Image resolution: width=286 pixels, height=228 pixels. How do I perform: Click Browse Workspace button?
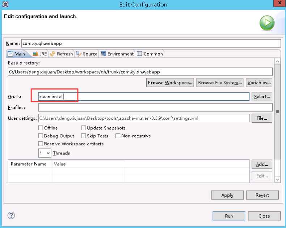[170, 83]
